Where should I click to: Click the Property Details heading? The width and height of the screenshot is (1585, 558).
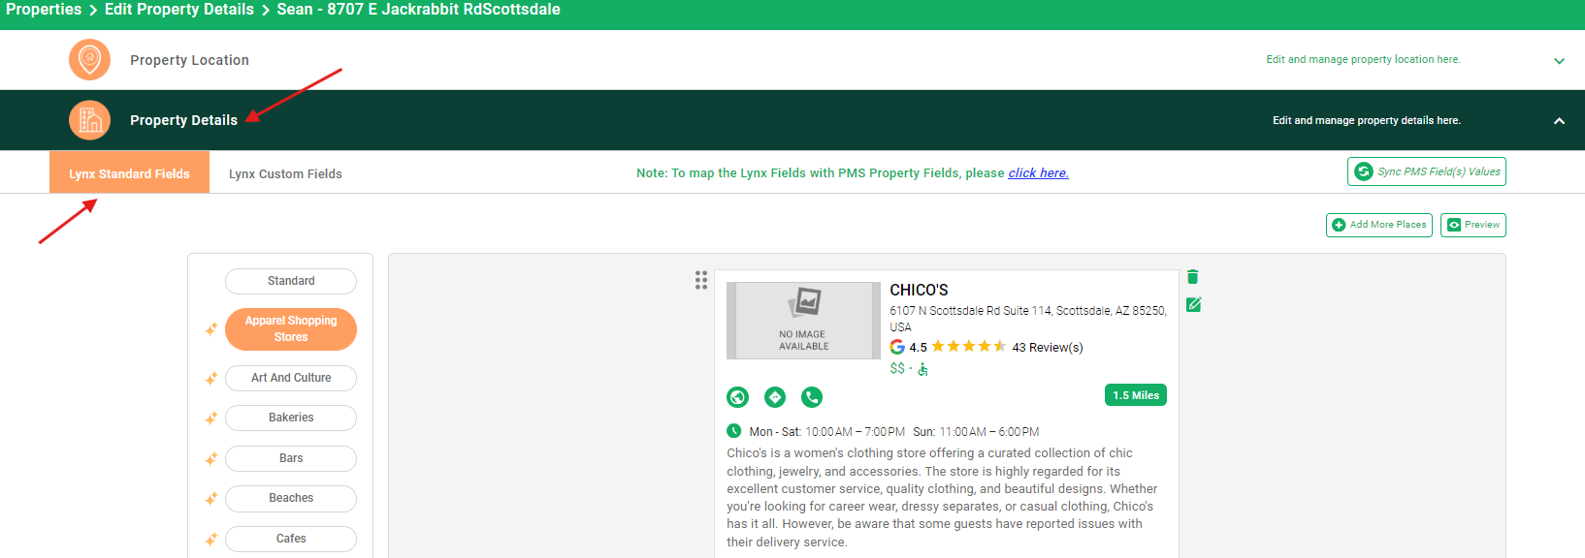[x=183, y=120]
